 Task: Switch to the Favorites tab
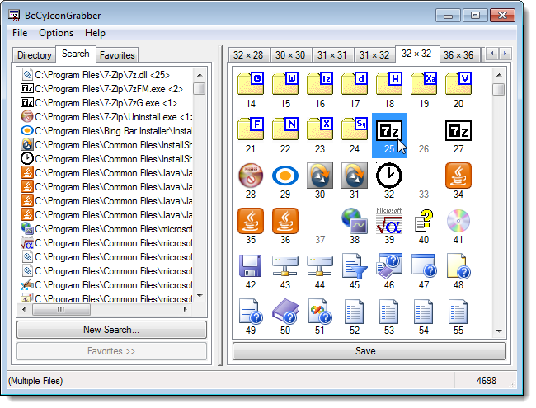tap(117, 55)
